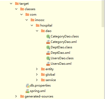Image resolution: width=105 pixels, height=99 pixels.
Task: Click the entity folder icon
Action: pyautogui.click(x=43, y=69)
